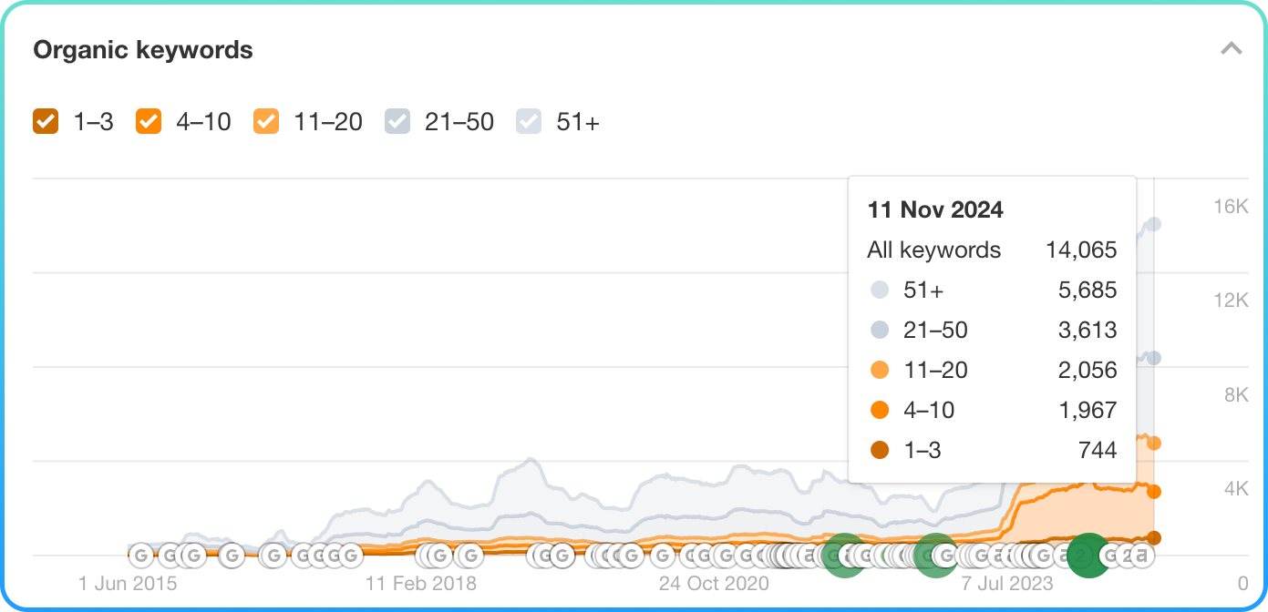1268x612 pixels.
Task: Disable the 11–20 positions checkbox
Action: click(x=266, y=121)
